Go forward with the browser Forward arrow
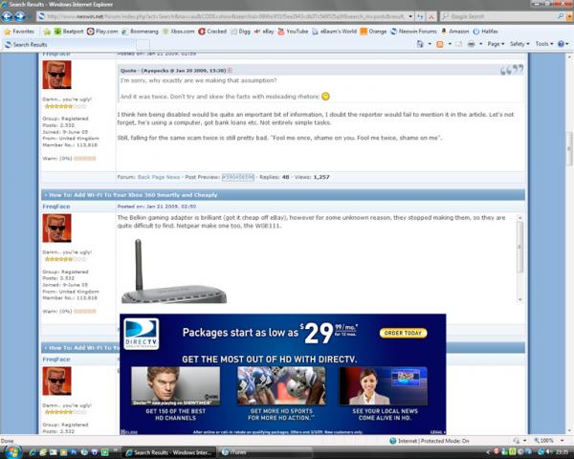Screen dimensions: 574x459 click(20, 16)
